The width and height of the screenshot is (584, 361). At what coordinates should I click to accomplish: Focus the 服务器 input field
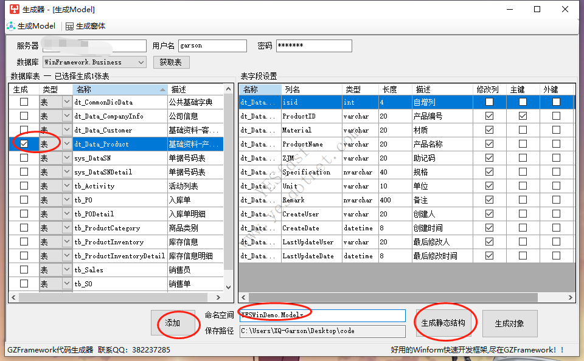(95, 46)
